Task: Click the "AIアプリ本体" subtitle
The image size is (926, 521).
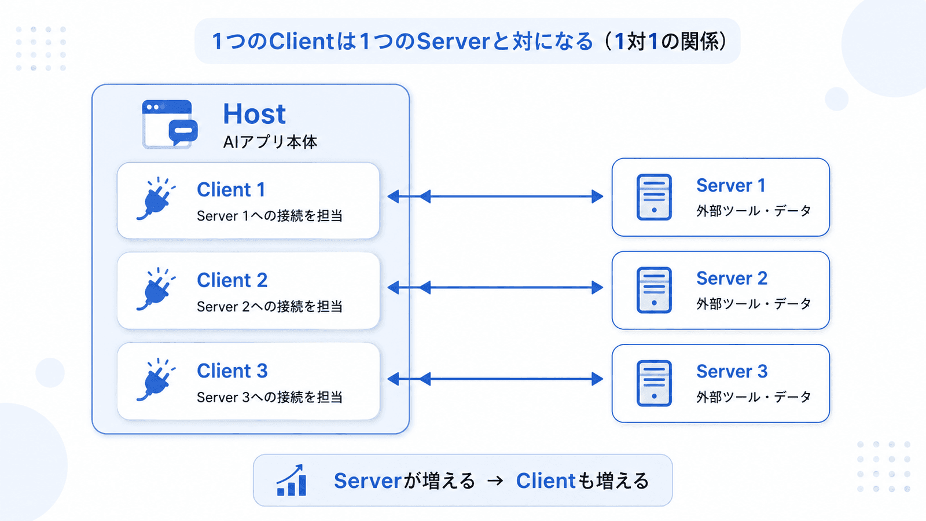Action: [x=270, y=142]
